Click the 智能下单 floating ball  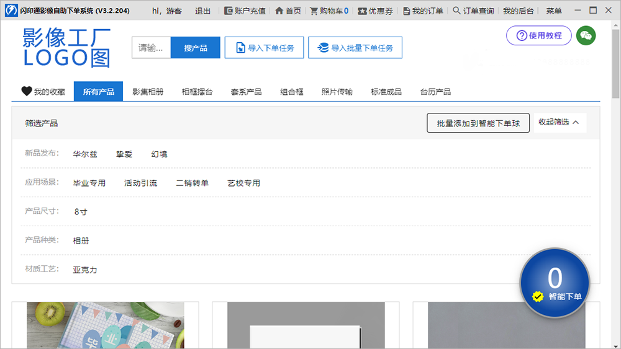pyautogui.click(x=555, y=283)
